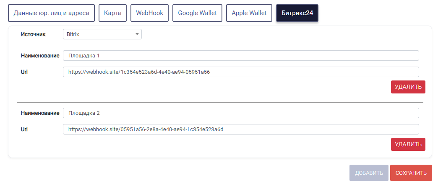The width and height of the screenshot is (438, 189).
Task: Save changes with the СОХРАНИТЬ button
Action: pos(411,173)
